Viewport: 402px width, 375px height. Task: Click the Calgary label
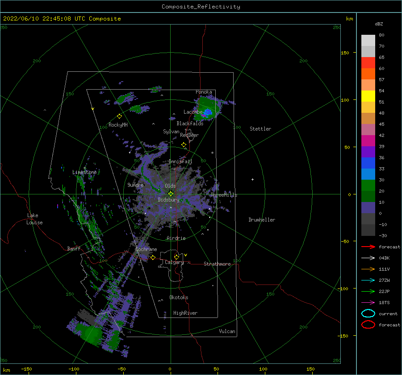[174, 262]
